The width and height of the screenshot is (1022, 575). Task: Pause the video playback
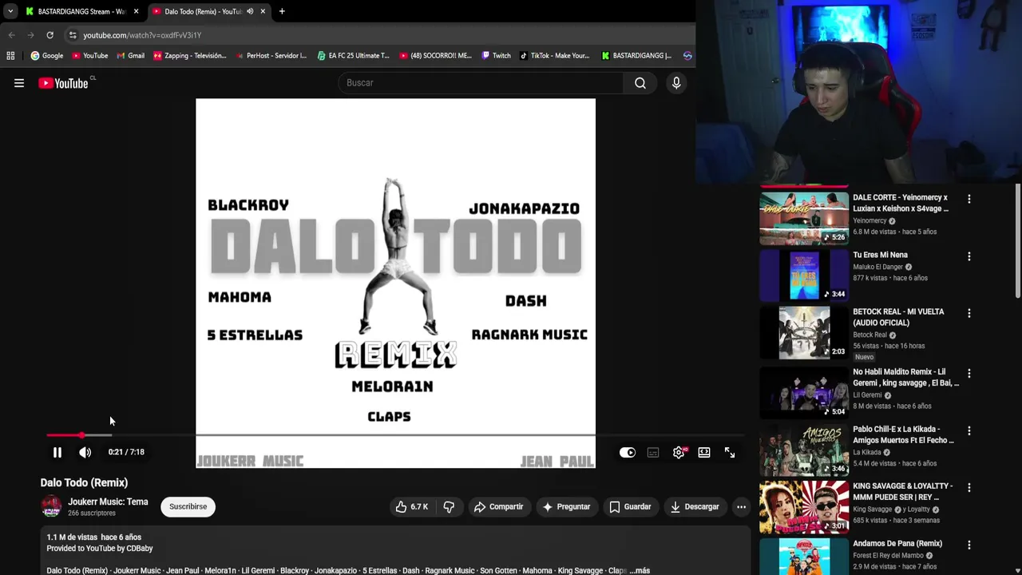coord(57,453)
